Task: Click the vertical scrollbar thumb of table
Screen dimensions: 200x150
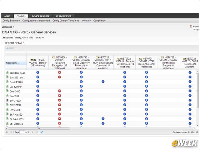Action: tap(197, 91)
